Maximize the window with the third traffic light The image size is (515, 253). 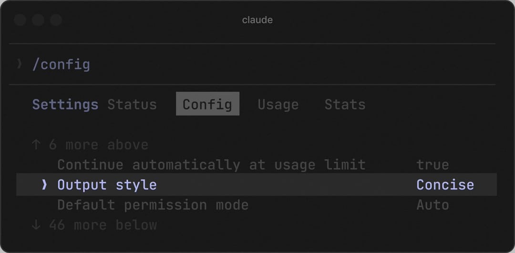click(x=56, y=20)
